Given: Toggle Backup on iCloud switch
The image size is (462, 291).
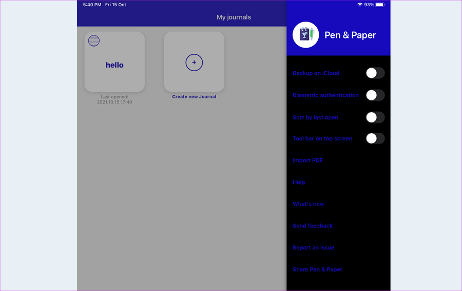Looking at the screenshot, I should point(375,73).
